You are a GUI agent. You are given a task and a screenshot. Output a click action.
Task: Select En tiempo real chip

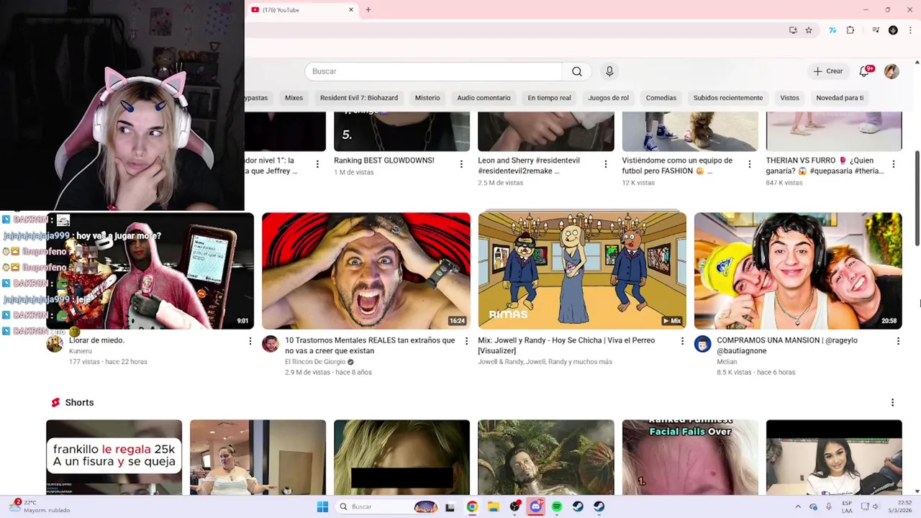pyautogui.click(x=549, y=98)
